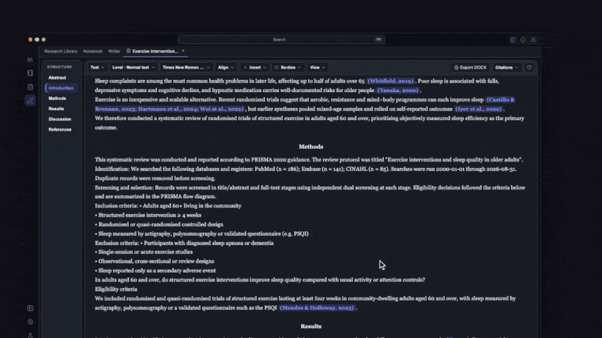This screenshot has width=602, height=338.
Task: Open the people icon in title bar
Action: 533,39
